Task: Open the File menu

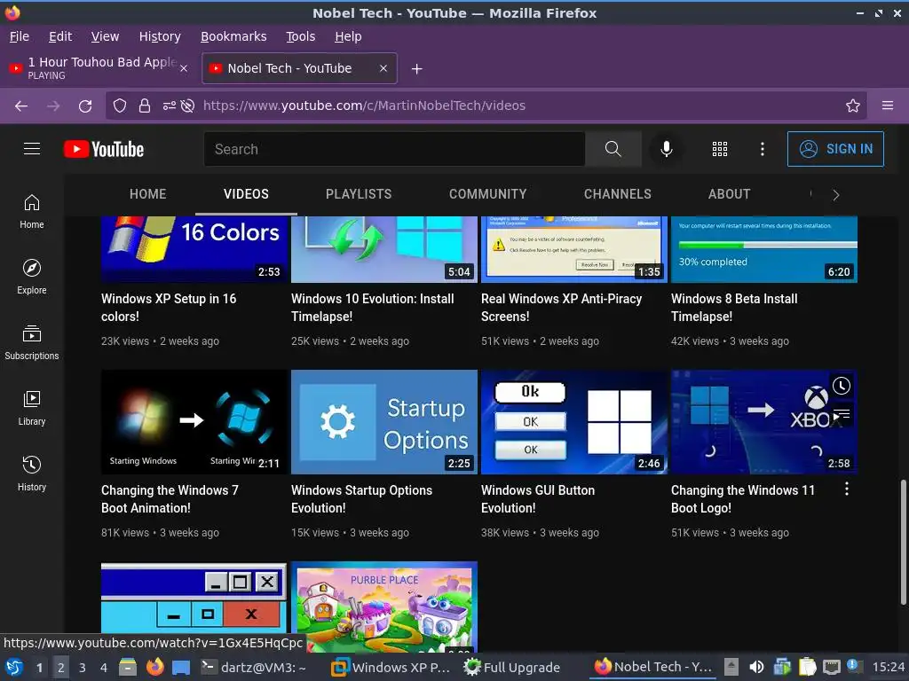Action: pos(20,36)
